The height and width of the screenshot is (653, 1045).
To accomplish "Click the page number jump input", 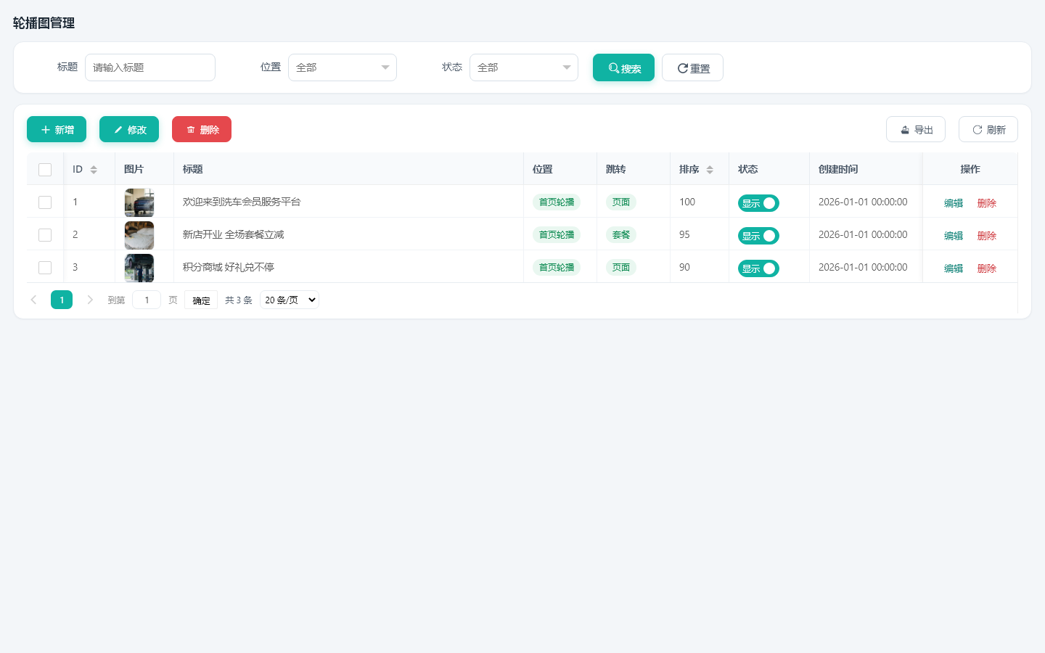I will pyautogui.click(x=147, y=300).
